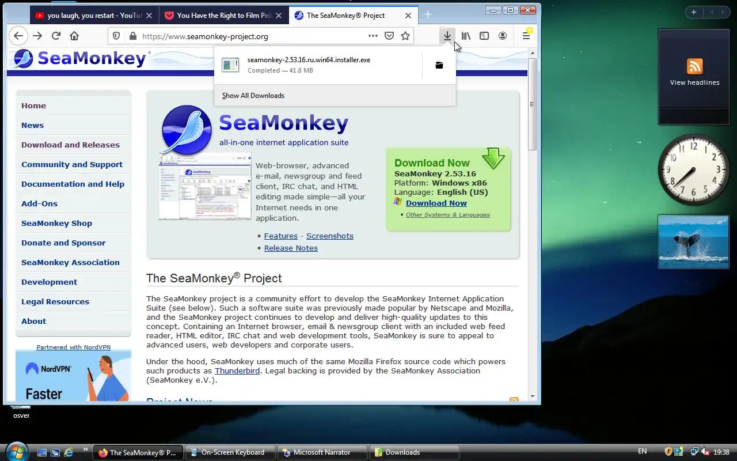737x461 pixels.
Task: Expand Quick Launch overflow chevron
Action: click(x=86, y=449)
